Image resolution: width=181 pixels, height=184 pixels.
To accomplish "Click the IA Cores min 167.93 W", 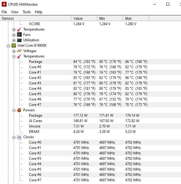I will 106,121.
